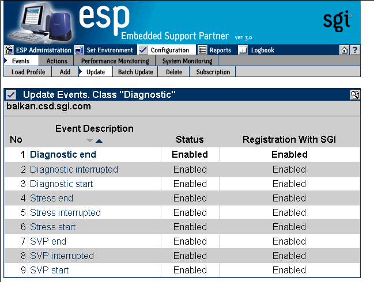Click the ESP Administration icon

click(x=9, y=50)
